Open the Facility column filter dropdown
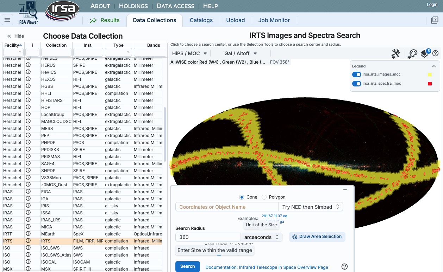 click(x=13, y=52)
